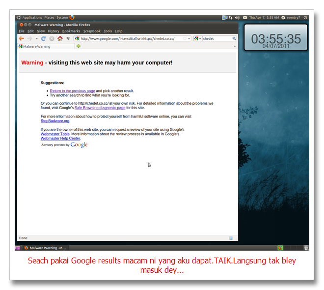Click the Malware Warning taskbar window button
The width and height of the screenshot is (324, 290).
(x=45, y=248)
